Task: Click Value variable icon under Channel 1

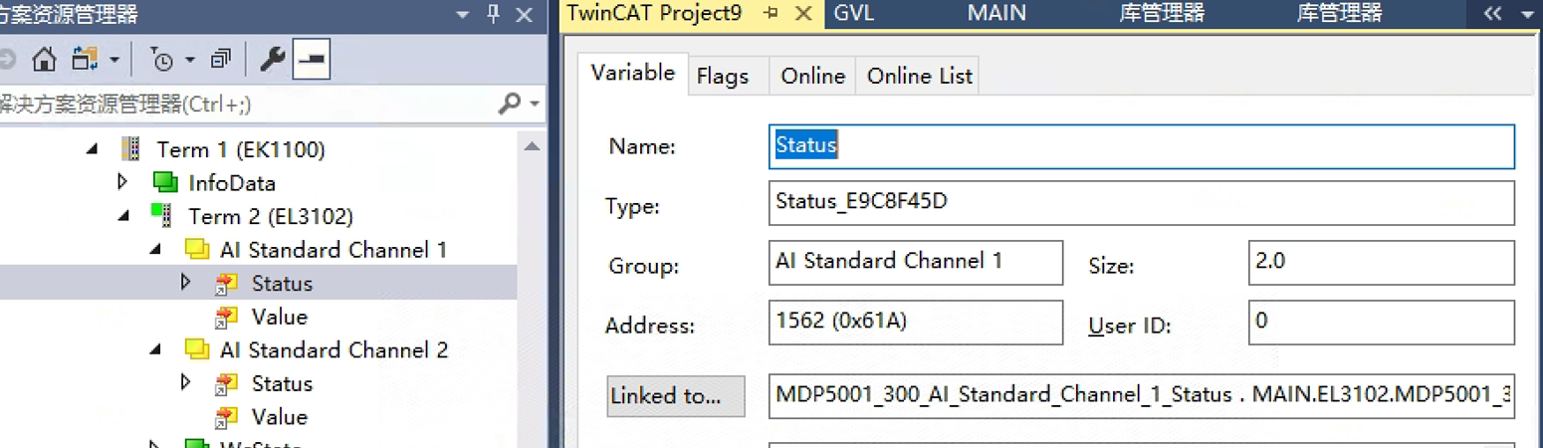Action: point(227,317)
